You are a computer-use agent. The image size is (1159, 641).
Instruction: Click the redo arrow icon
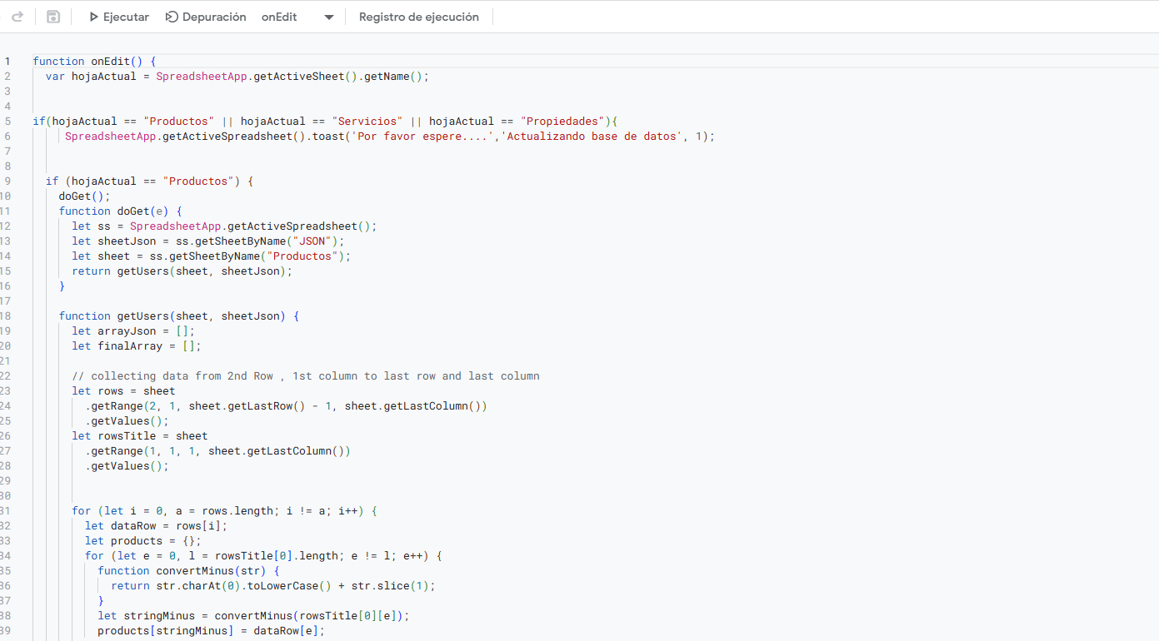coord(17,17)
